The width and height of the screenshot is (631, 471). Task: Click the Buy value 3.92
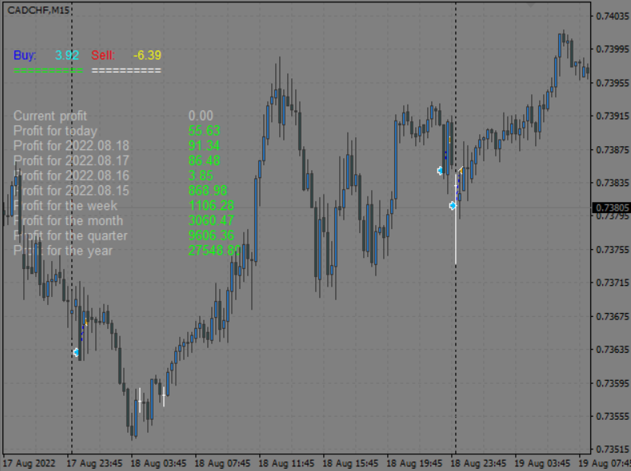67,55
